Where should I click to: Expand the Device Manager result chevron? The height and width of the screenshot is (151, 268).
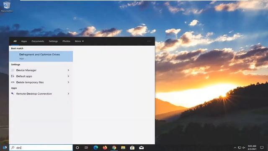(x=68, y=70)
